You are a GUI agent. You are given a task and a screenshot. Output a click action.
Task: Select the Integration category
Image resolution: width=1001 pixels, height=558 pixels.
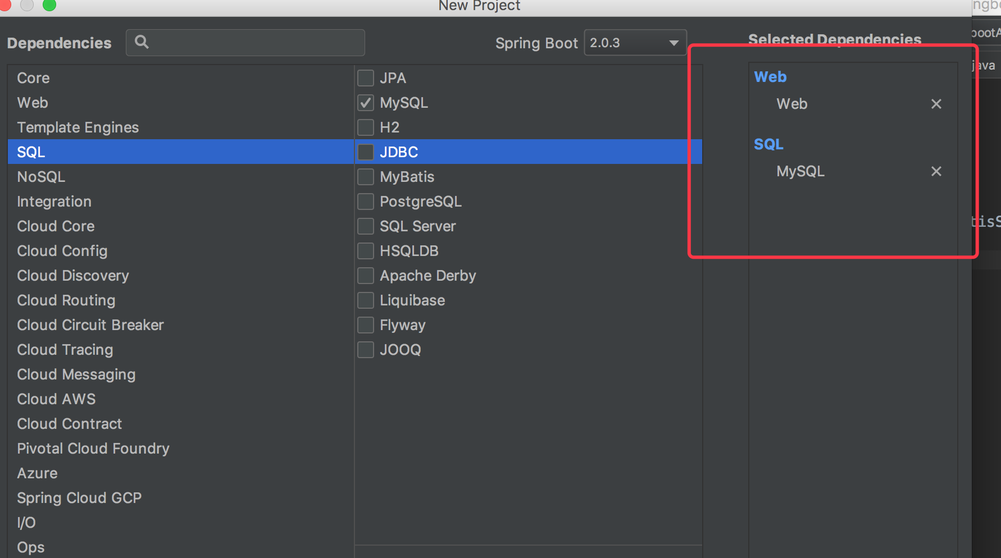pyautogui.click(x=54, y=202)
